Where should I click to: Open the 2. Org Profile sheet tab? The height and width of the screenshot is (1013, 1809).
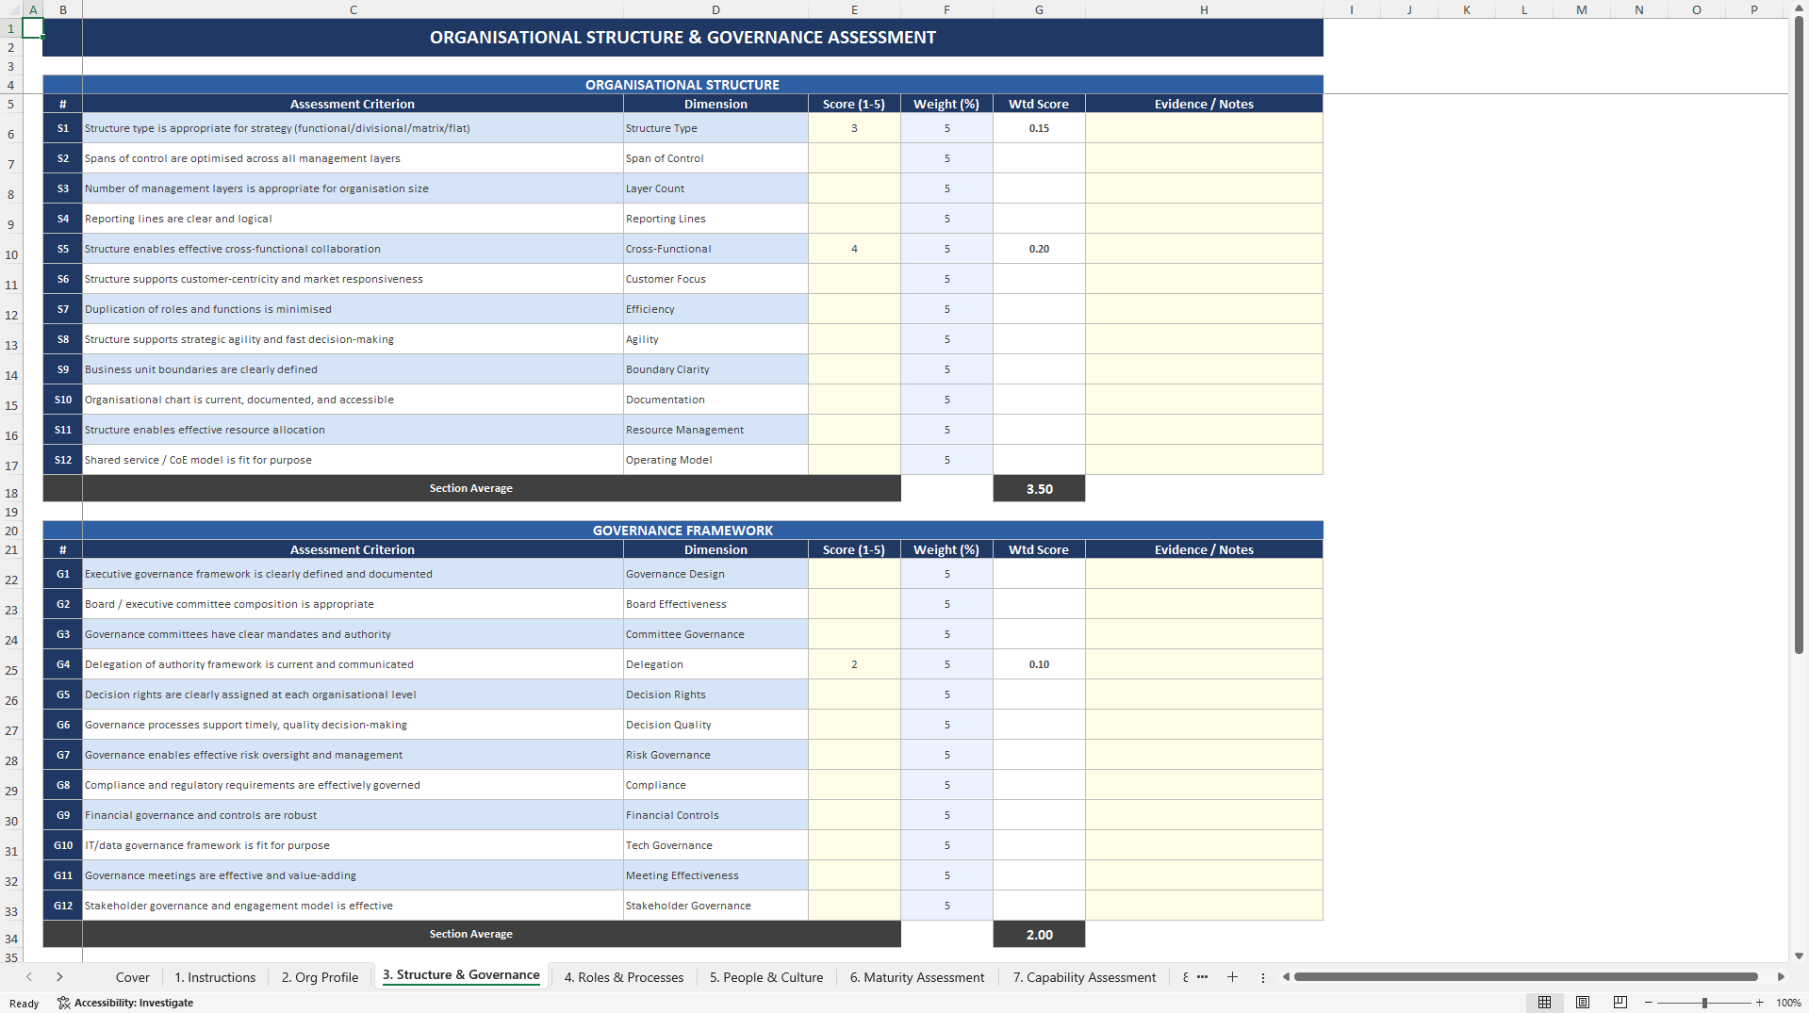click(320, 977)
